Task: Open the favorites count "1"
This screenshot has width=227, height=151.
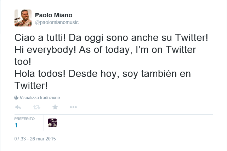Action: pos(16,125)
